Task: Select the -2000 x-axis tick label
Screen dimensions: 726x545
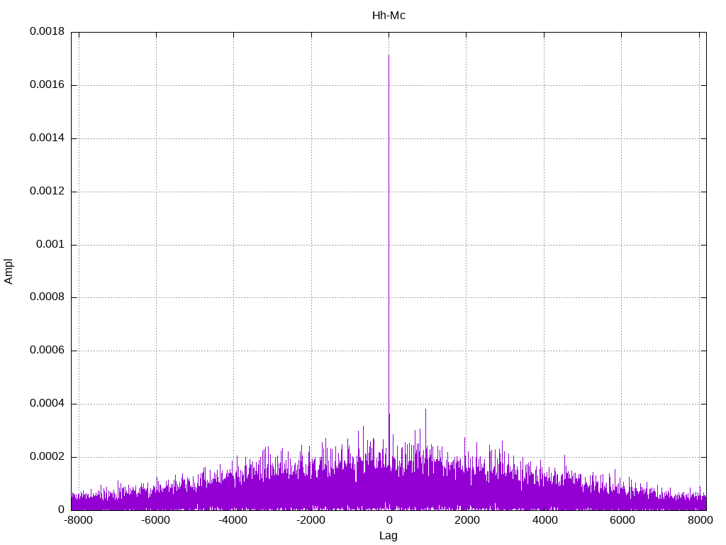Action: [x=311, y=520]
